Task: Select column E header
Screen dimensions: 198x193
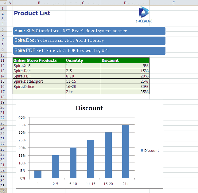Action: click(x=173, y=3)
